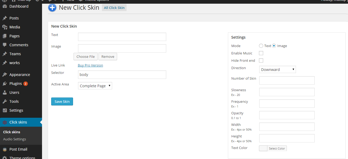The width and height of the screenshot is (348, 159).
Task: Open Audio Settings submenu item
Action: pyautogui.click(x=14, y=139)
